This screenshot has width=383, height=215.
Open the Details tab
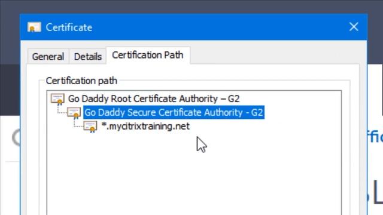click(88, 57)
